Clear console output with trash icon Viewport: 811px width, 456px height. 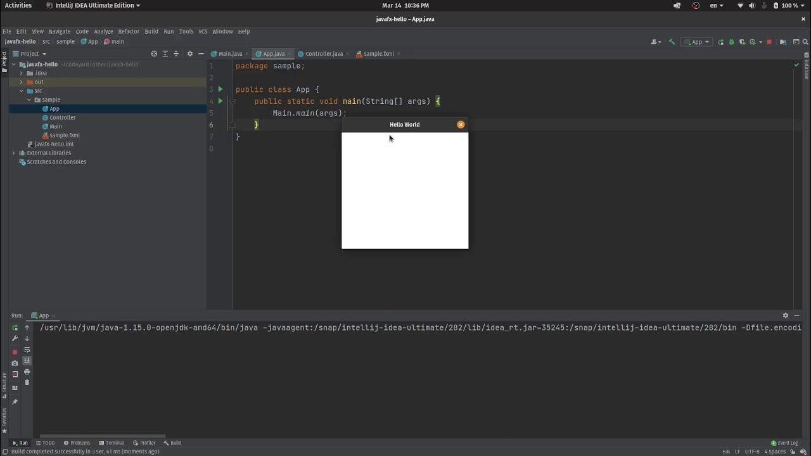point(27,383)
